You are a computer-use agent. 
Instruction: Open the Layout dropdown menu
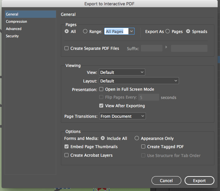(x=139, y=81)
